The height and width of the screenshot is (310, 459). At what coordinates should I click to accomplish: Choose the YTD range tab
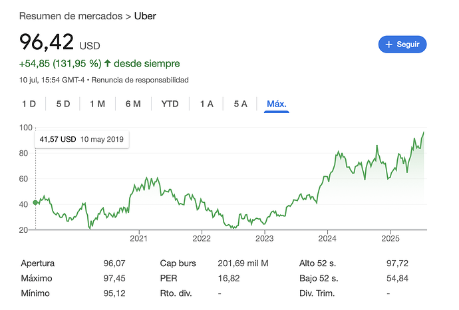170,104
